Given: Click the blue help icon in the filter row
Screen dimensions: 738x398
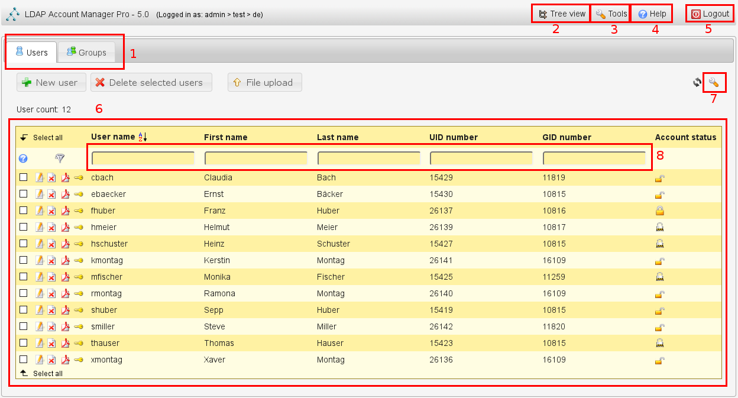Looking at the screenshot, I should pyautogui.click(x=23, y=158).
